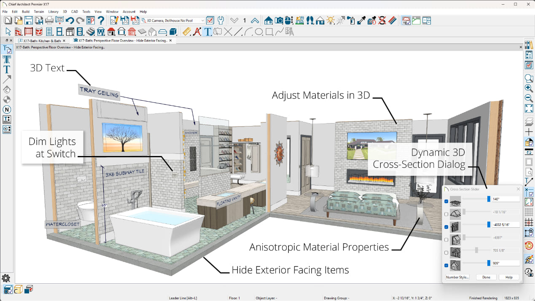Click the Print icon in the toolbar
The width and height of the screenshot is (535, 301).
click(x=49, y=20)
